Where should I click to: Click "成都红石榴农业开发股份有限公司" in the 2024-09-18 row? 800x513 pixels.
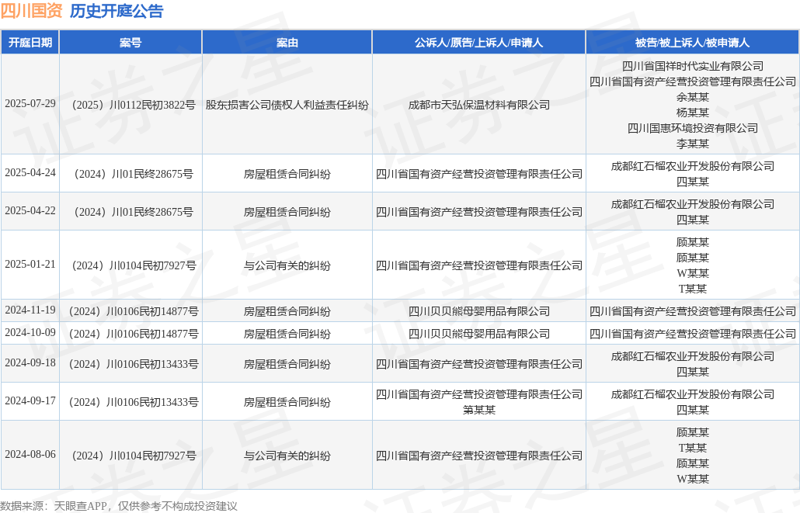point(693,356)
